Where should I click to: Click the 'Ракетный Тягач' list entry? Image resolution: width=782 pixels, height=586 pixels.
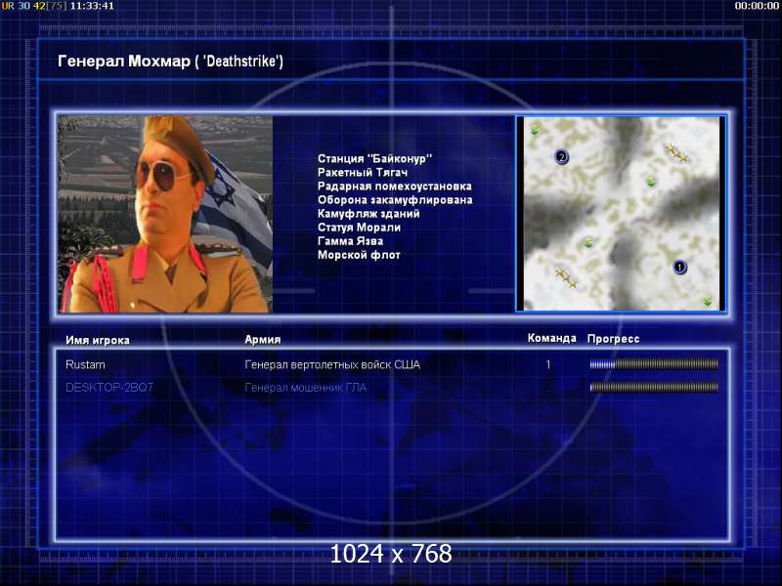click(x=363, y=173)
